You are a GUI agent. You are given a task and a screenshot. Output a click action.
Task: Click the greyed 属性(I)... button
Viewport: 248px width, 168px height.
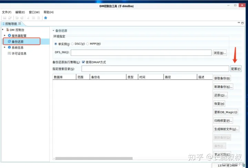click(220, 146)
